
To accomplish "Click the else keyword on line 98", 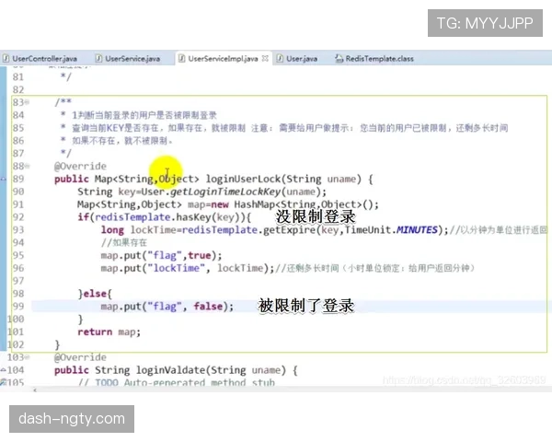I will (95, 294).
